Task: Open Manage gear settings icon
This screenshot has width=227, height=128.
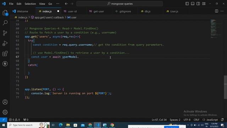Action: coord(5,112)
